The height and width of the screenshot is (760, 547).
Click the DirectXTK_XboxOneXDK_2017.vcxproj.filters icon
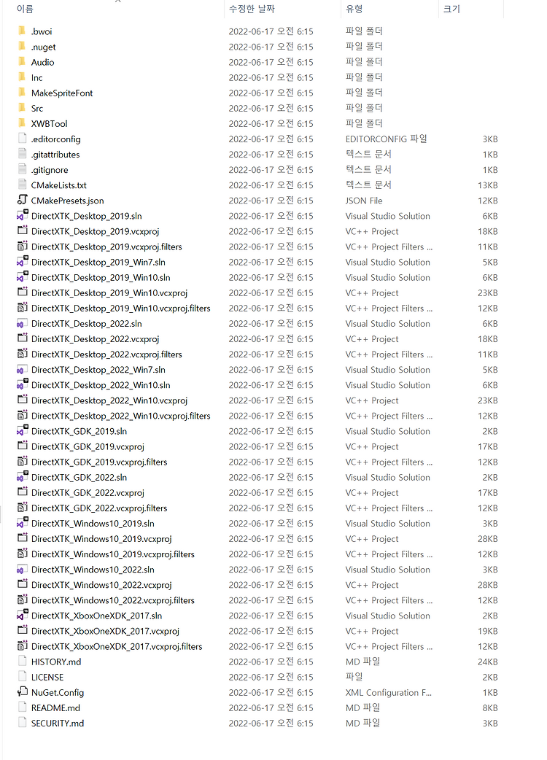(x=23, y=645)
